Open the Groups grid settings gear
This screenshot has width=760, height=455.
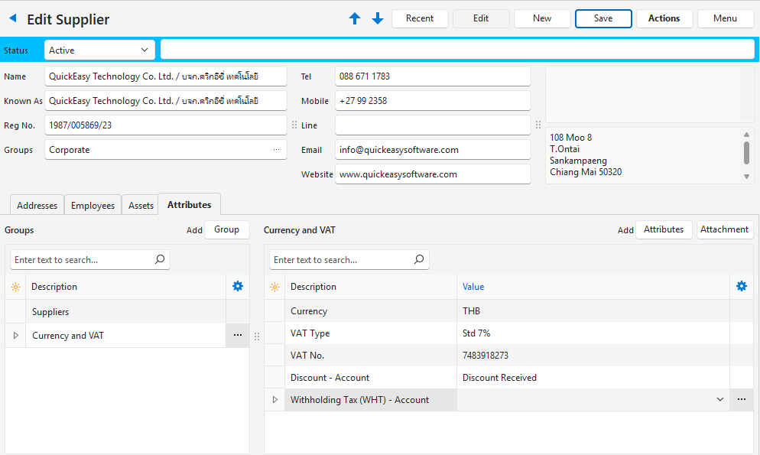(238, 286)
